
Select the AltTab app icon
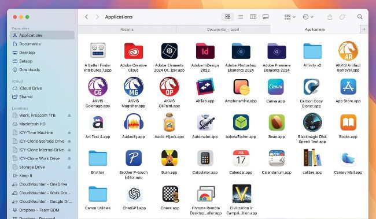tap(205, 87)
